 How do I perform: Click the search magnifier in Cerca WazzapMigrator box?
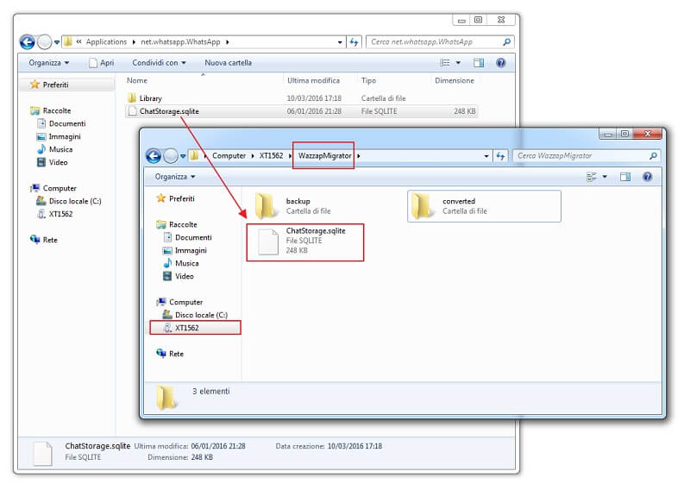[653, 156]
